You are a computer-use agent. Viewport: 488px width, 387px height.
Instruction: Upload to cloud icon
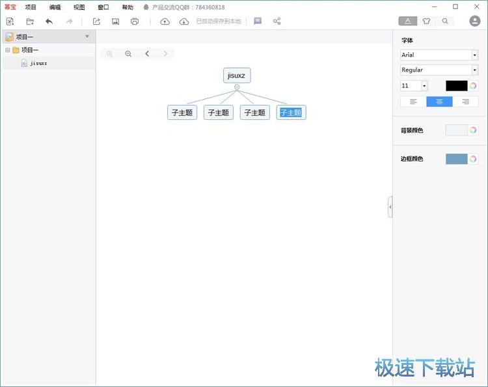165,21
